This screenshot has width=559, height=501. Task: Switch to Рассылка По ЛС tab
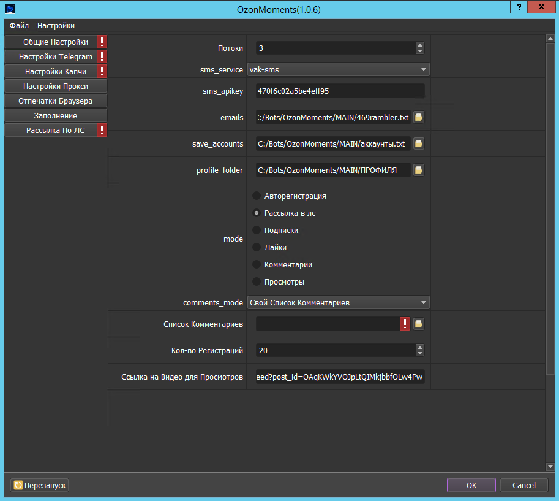click(56, 130)
